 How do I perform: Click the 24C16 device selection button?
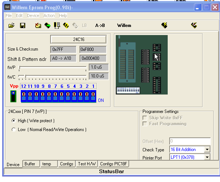click(78, 40)
